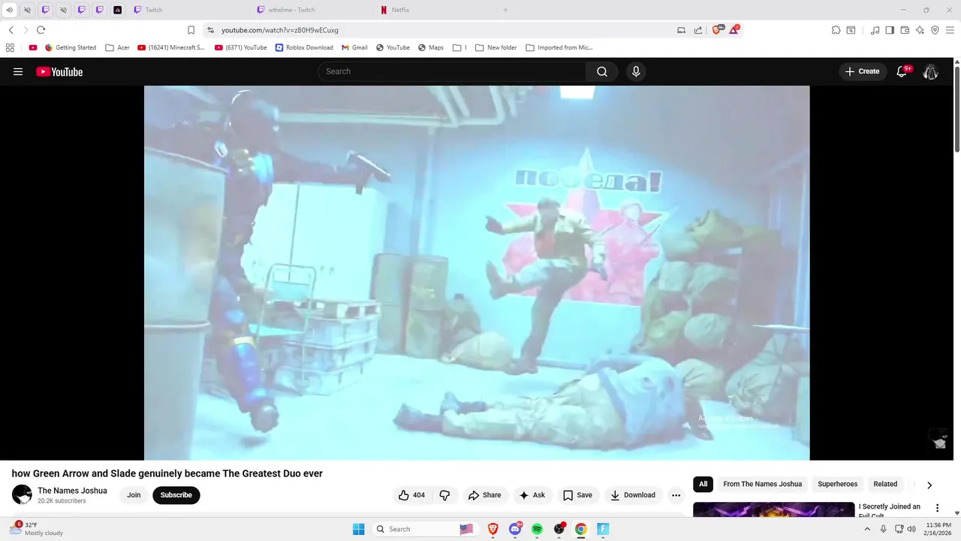Open more options for Evil Cult video
Screen dimensions: 961x541
(x=937, y=509)
